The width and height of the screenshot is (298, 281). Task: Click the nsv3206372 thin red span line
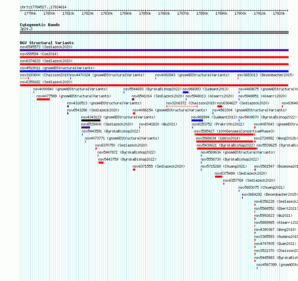click(x=182, y=106)
